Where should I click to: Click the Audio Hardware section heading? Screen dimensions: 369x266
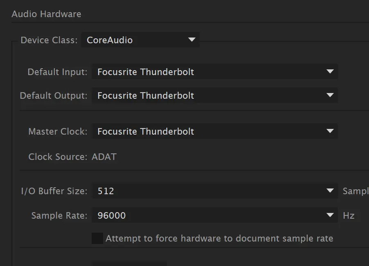46,14
